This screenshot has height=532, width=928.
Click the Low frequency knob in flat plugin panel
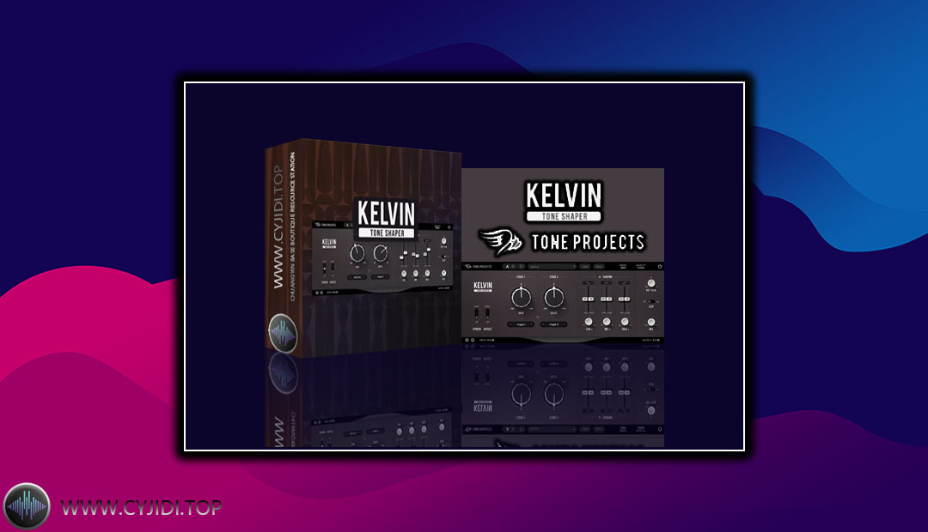(x=589, y=322)
